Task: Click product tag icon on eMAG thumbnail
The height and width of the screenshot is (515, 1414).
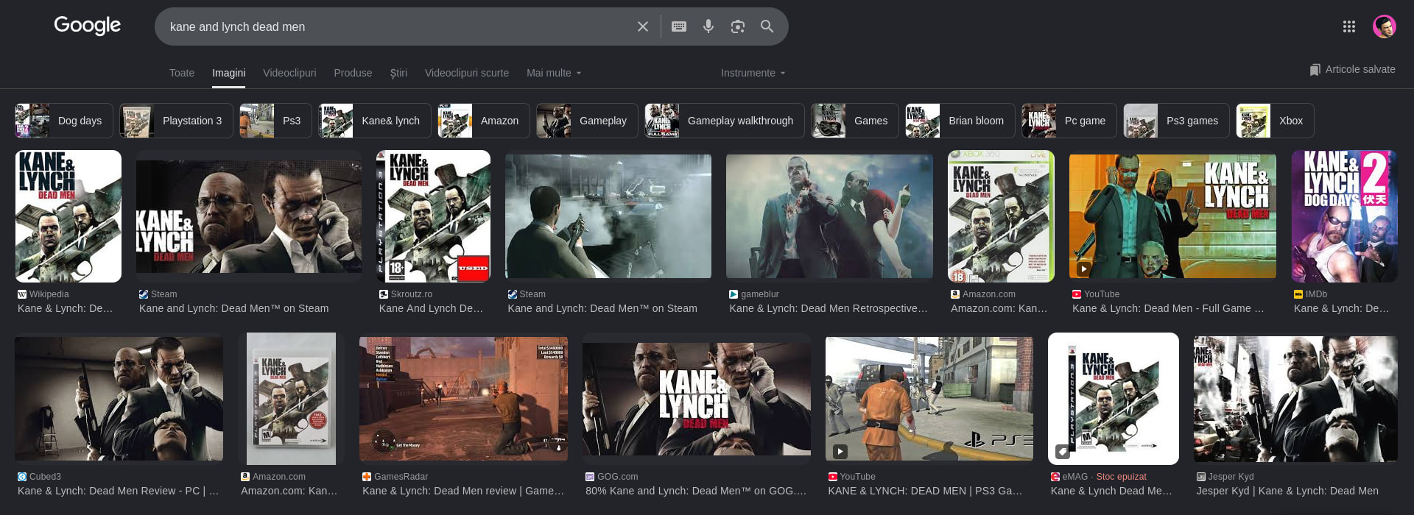Action: [1062, 451]
